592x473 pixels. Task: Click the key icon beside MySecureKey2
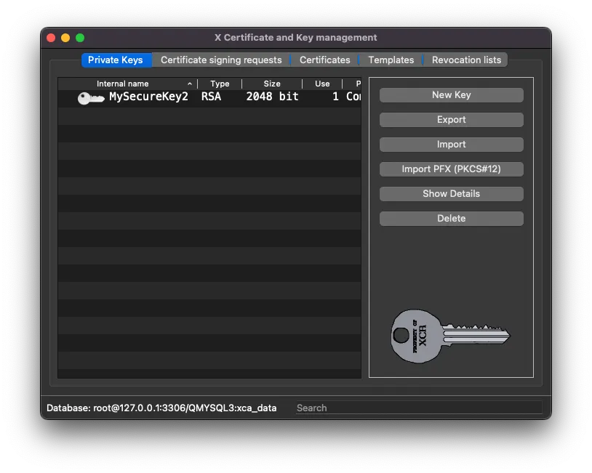91,97
